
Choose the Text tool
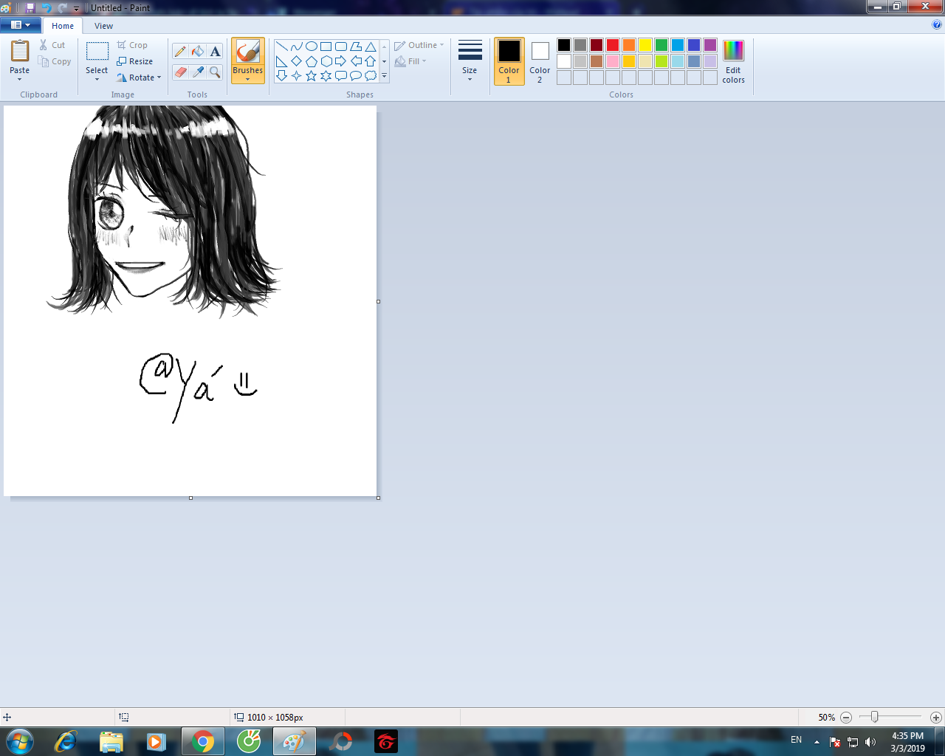pos(215,51)
